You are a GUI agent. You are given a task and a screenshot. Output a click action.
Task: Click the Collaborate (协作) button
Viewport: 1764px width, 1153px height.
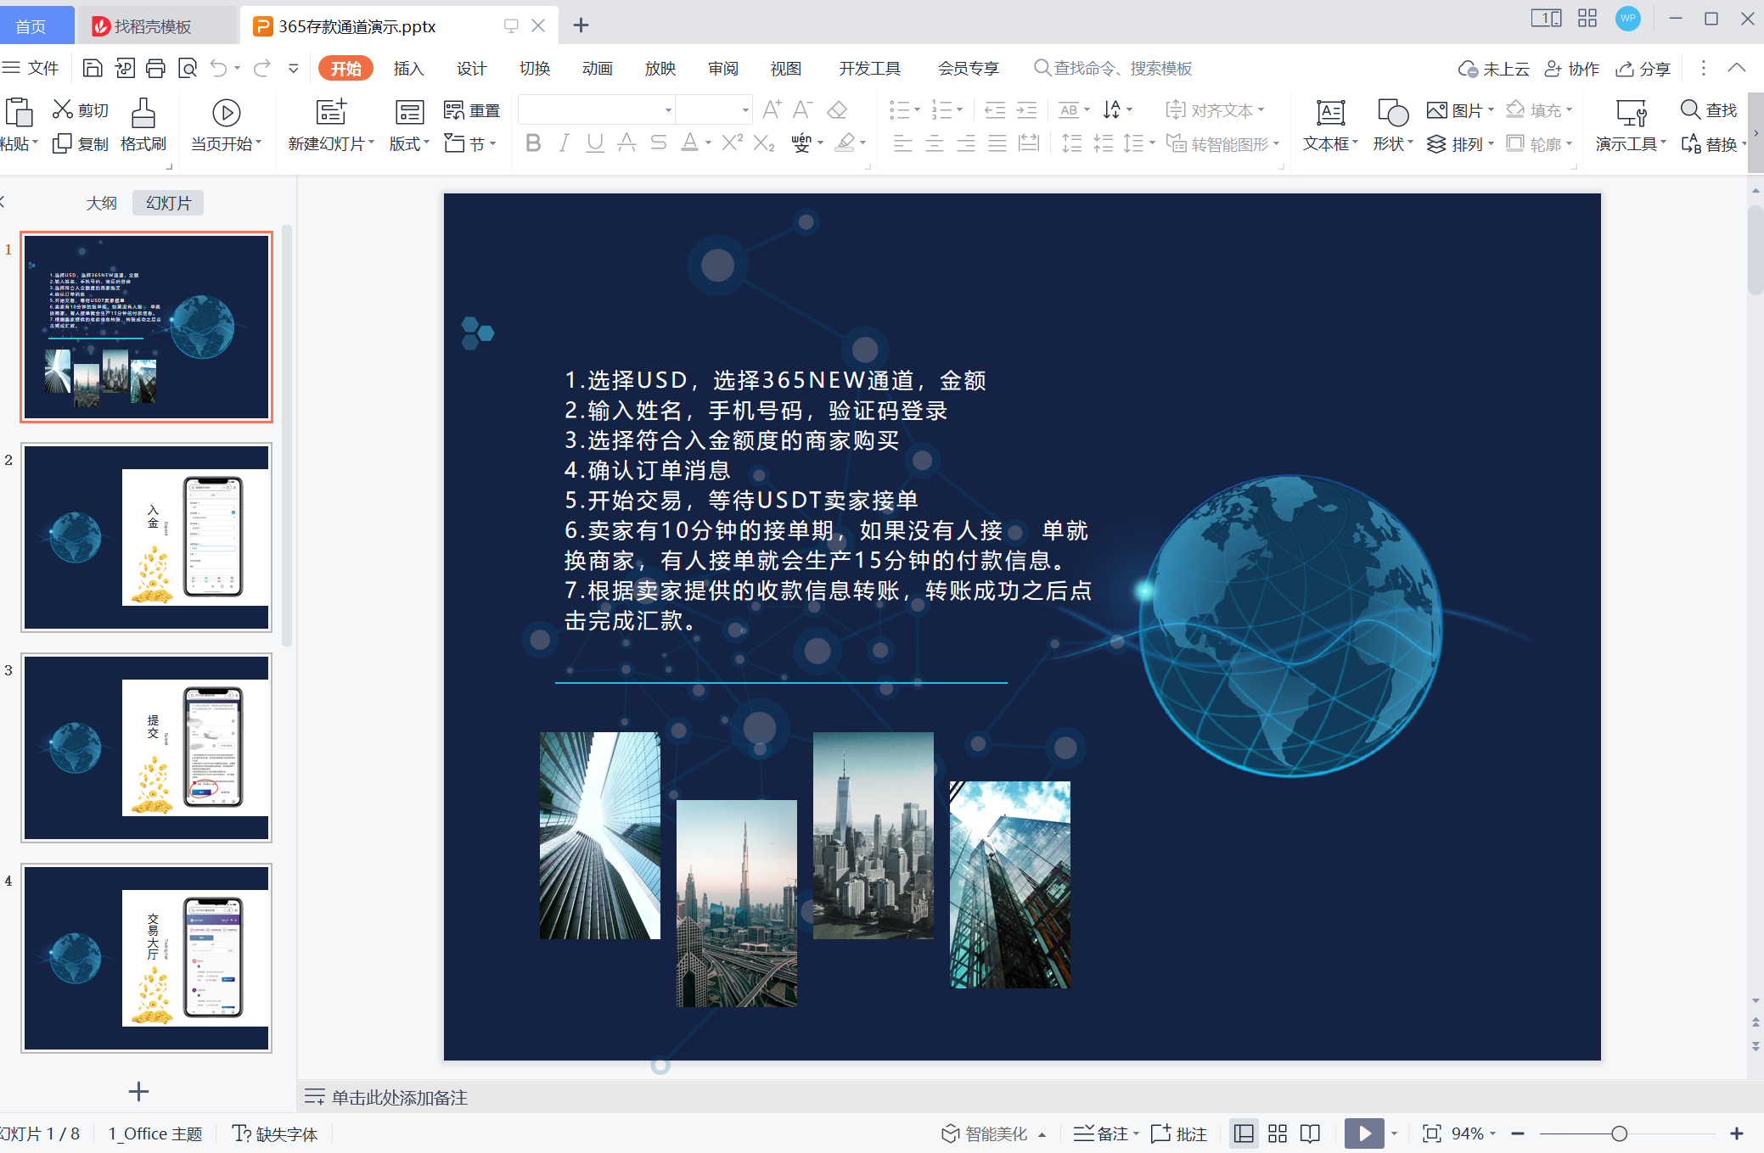[x=1571, y=69]
